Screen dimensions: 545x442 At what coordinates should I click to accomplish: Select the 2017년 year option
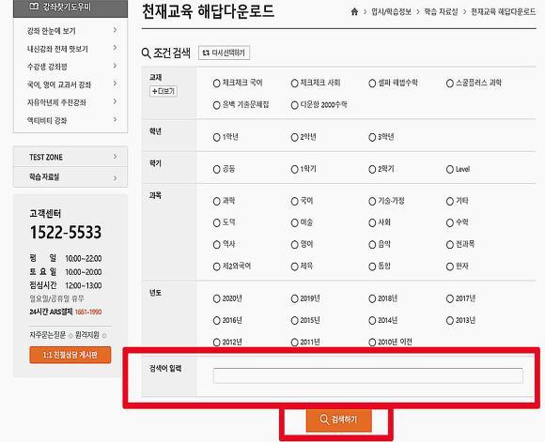450,298
